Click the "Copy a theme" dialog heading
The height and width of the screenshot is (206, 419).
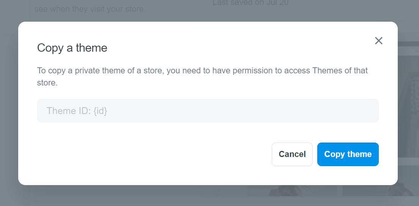point(72,48)
